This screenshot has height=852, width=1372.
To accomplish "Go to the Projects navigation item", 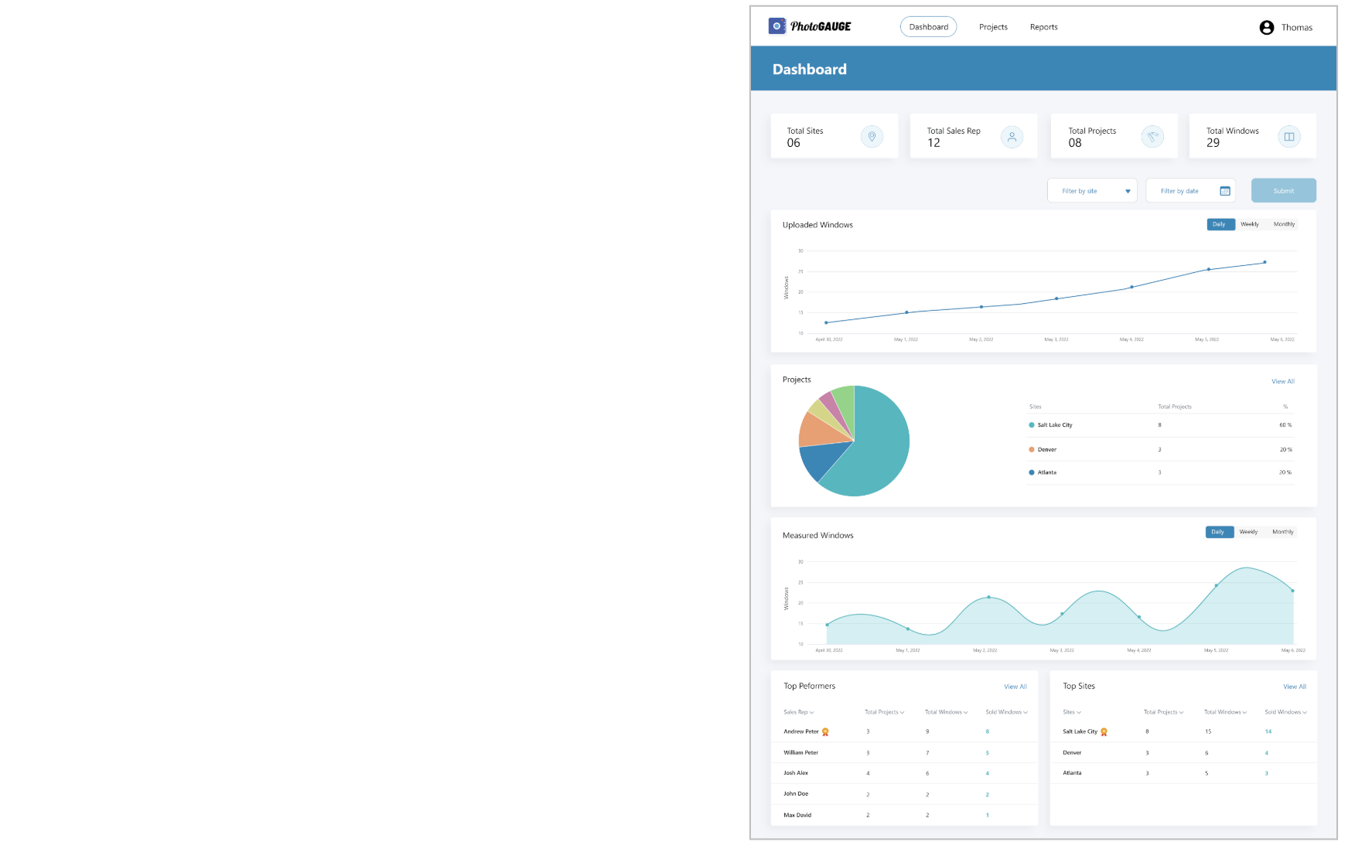I will 993,27.
